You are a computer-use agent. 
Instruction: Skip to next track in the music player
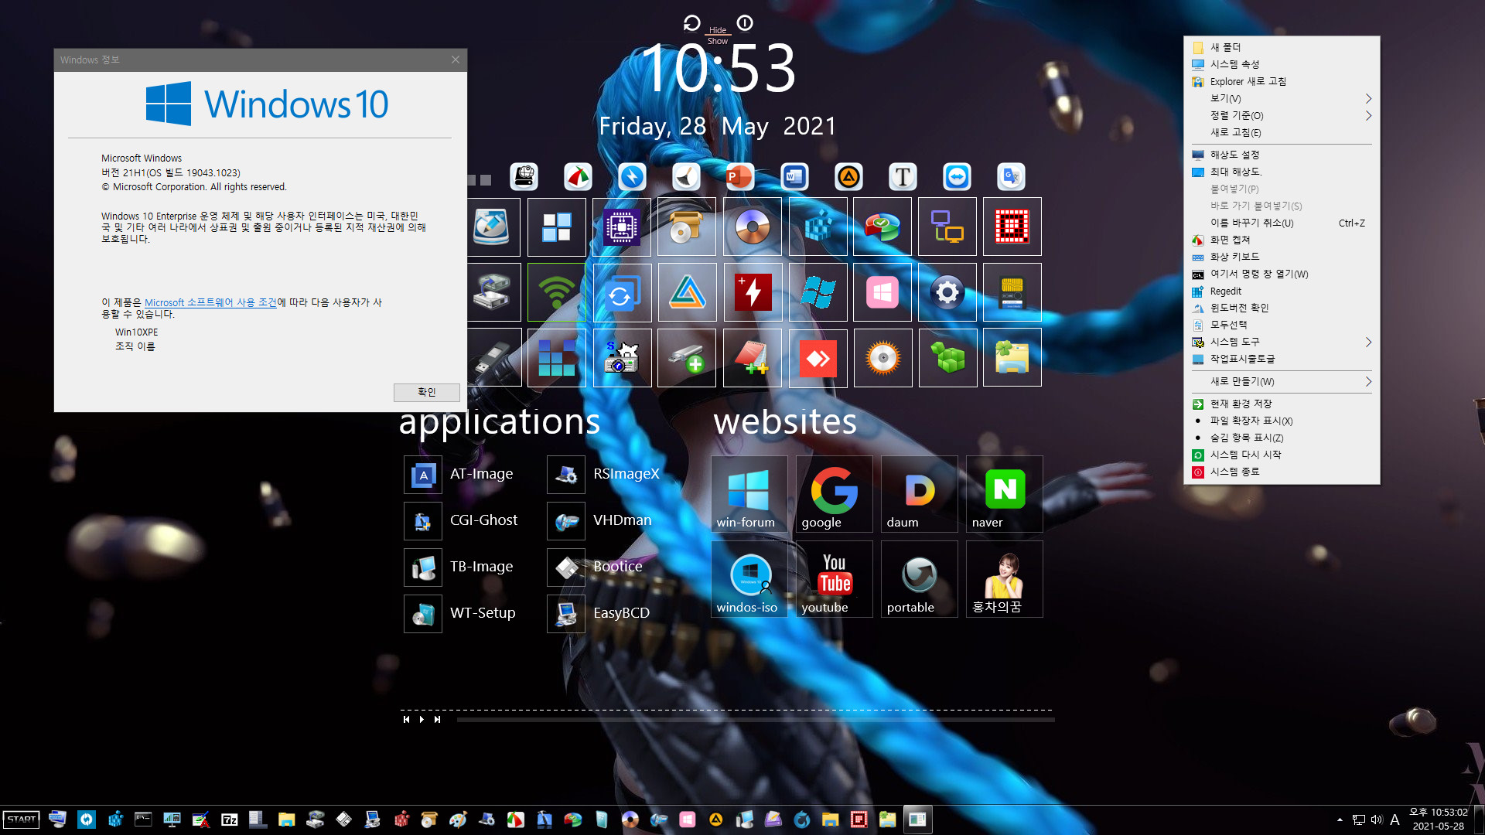point(437,720)
